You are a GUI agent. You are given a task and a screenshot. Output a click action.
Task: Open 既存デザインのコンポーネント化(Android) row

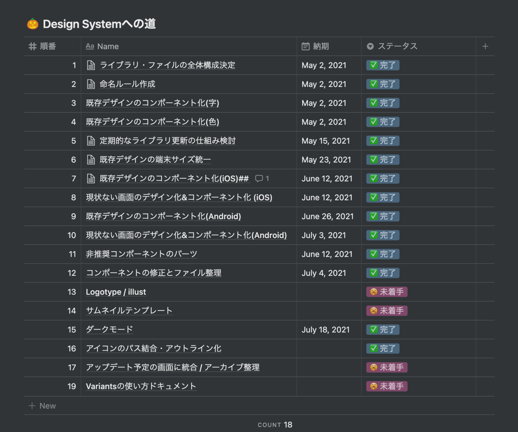pyautogui.click(x=164, y=216)
